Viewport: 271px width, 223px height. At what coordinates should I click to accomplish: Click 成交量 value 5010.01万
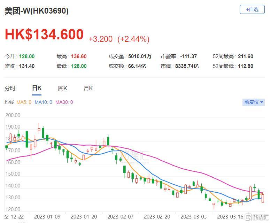[x=140, y=56]
